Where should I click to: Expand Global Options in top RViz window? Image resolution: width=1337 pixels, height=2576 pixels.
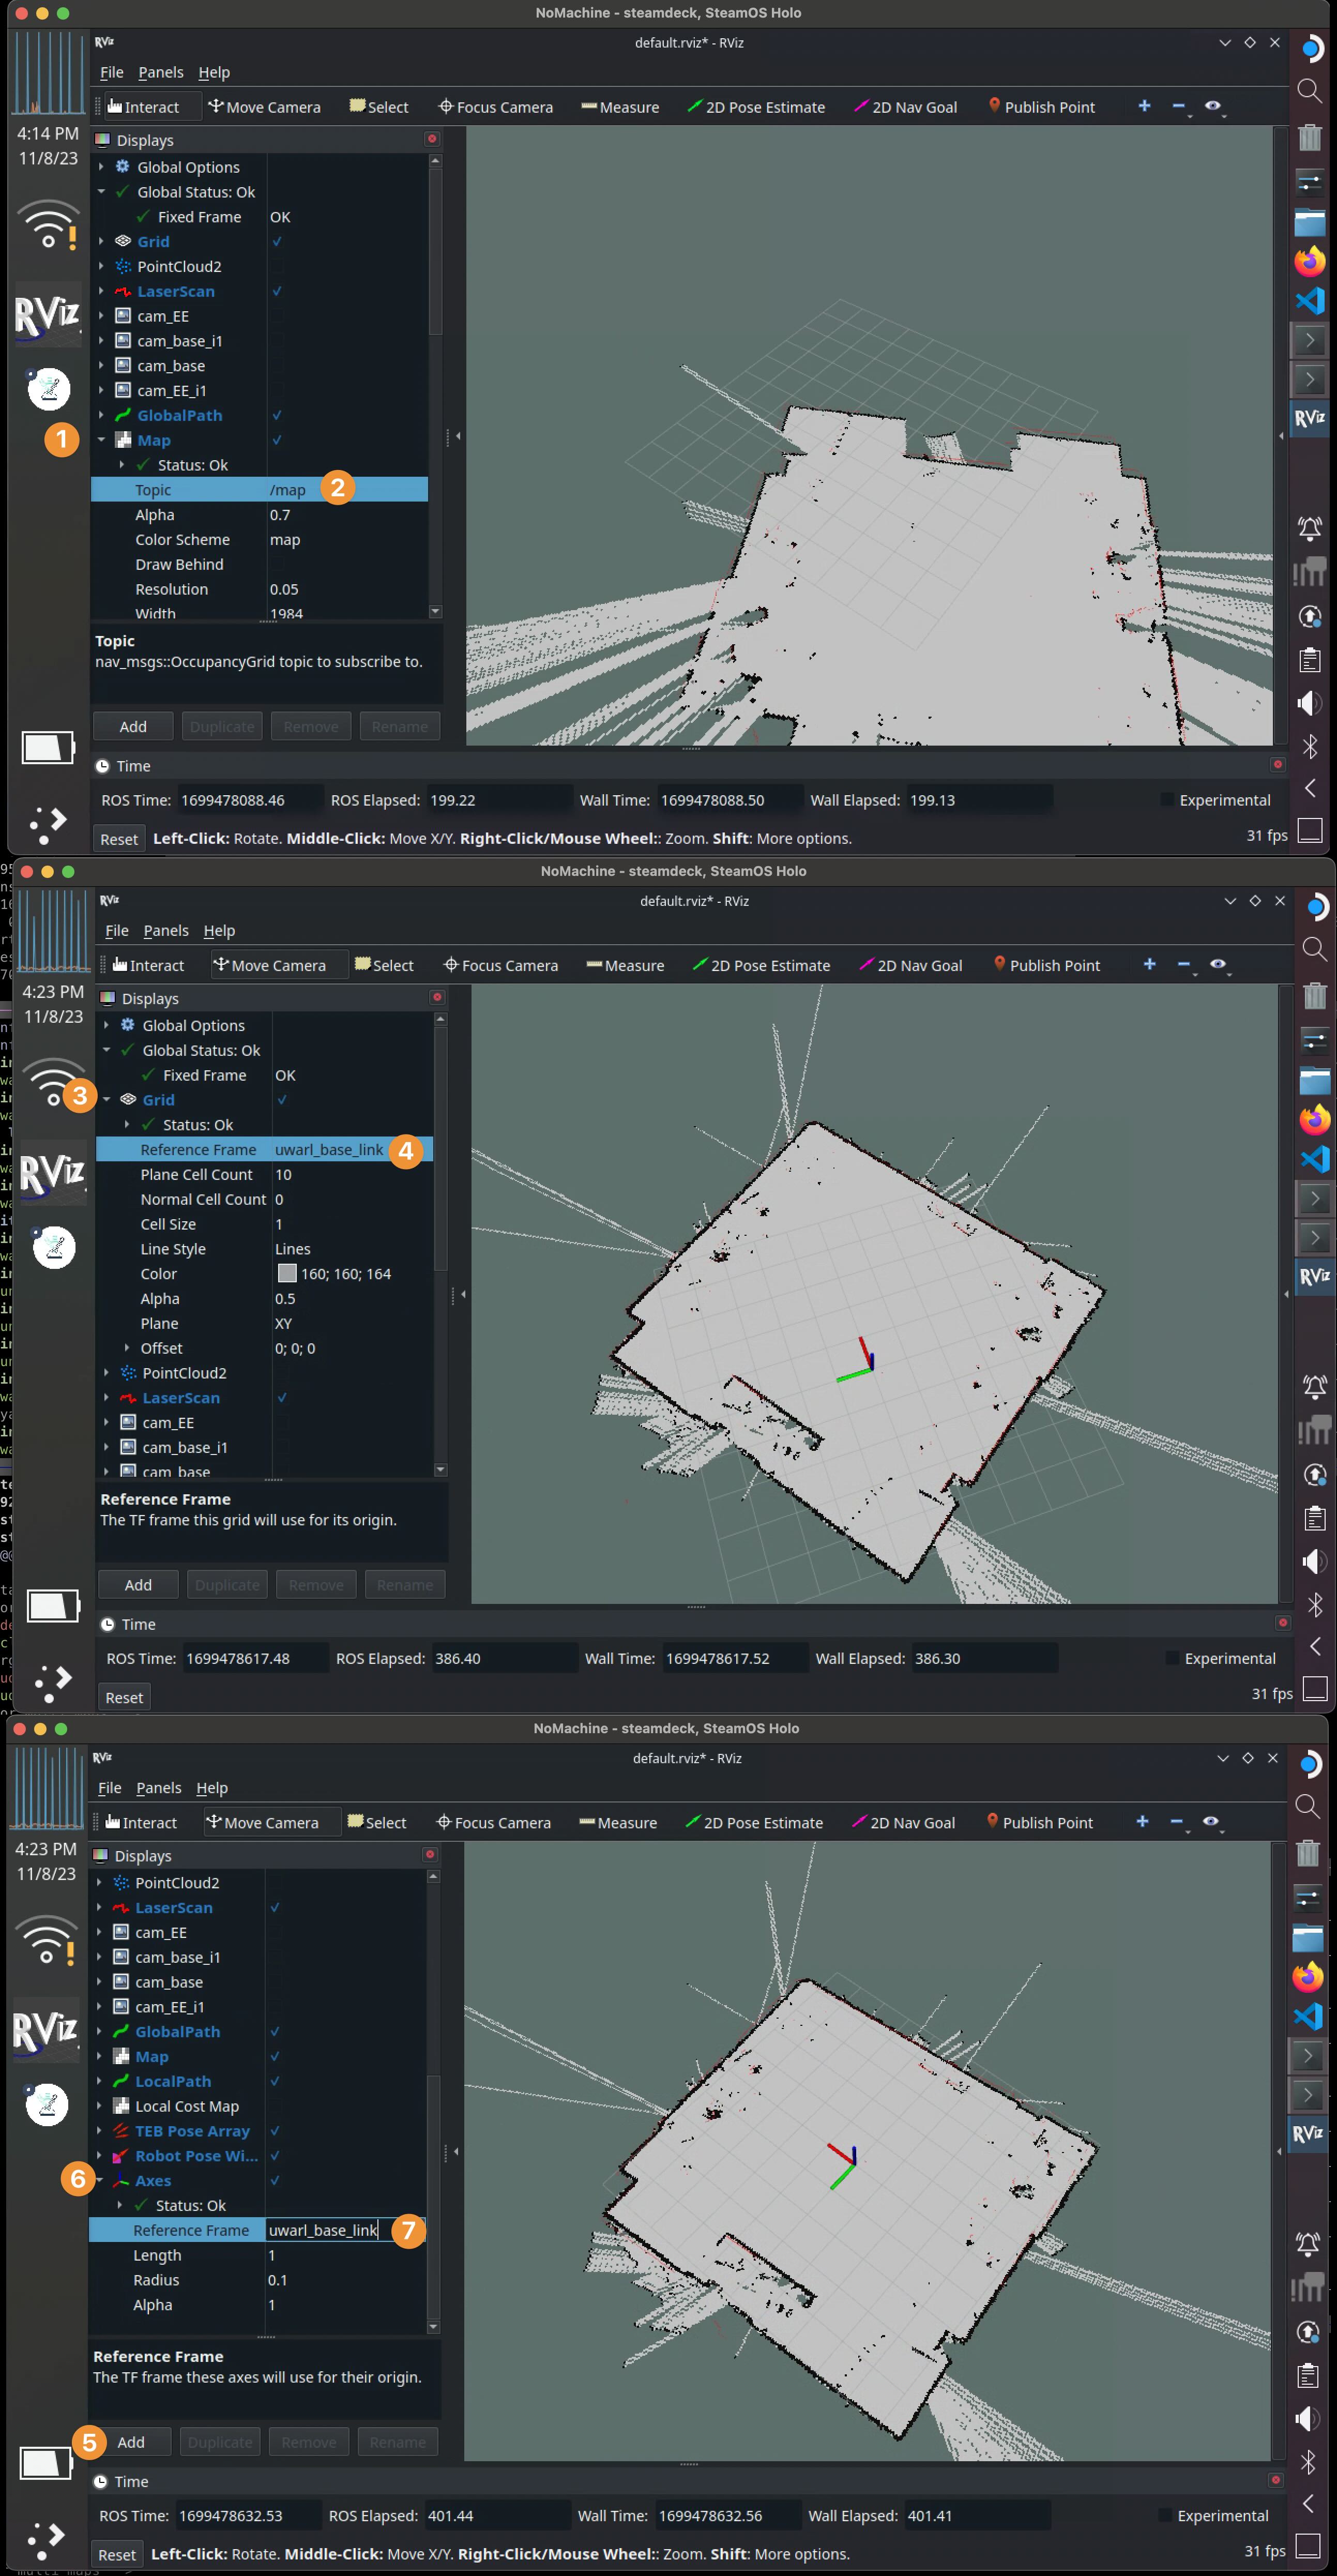pos(101,167)
